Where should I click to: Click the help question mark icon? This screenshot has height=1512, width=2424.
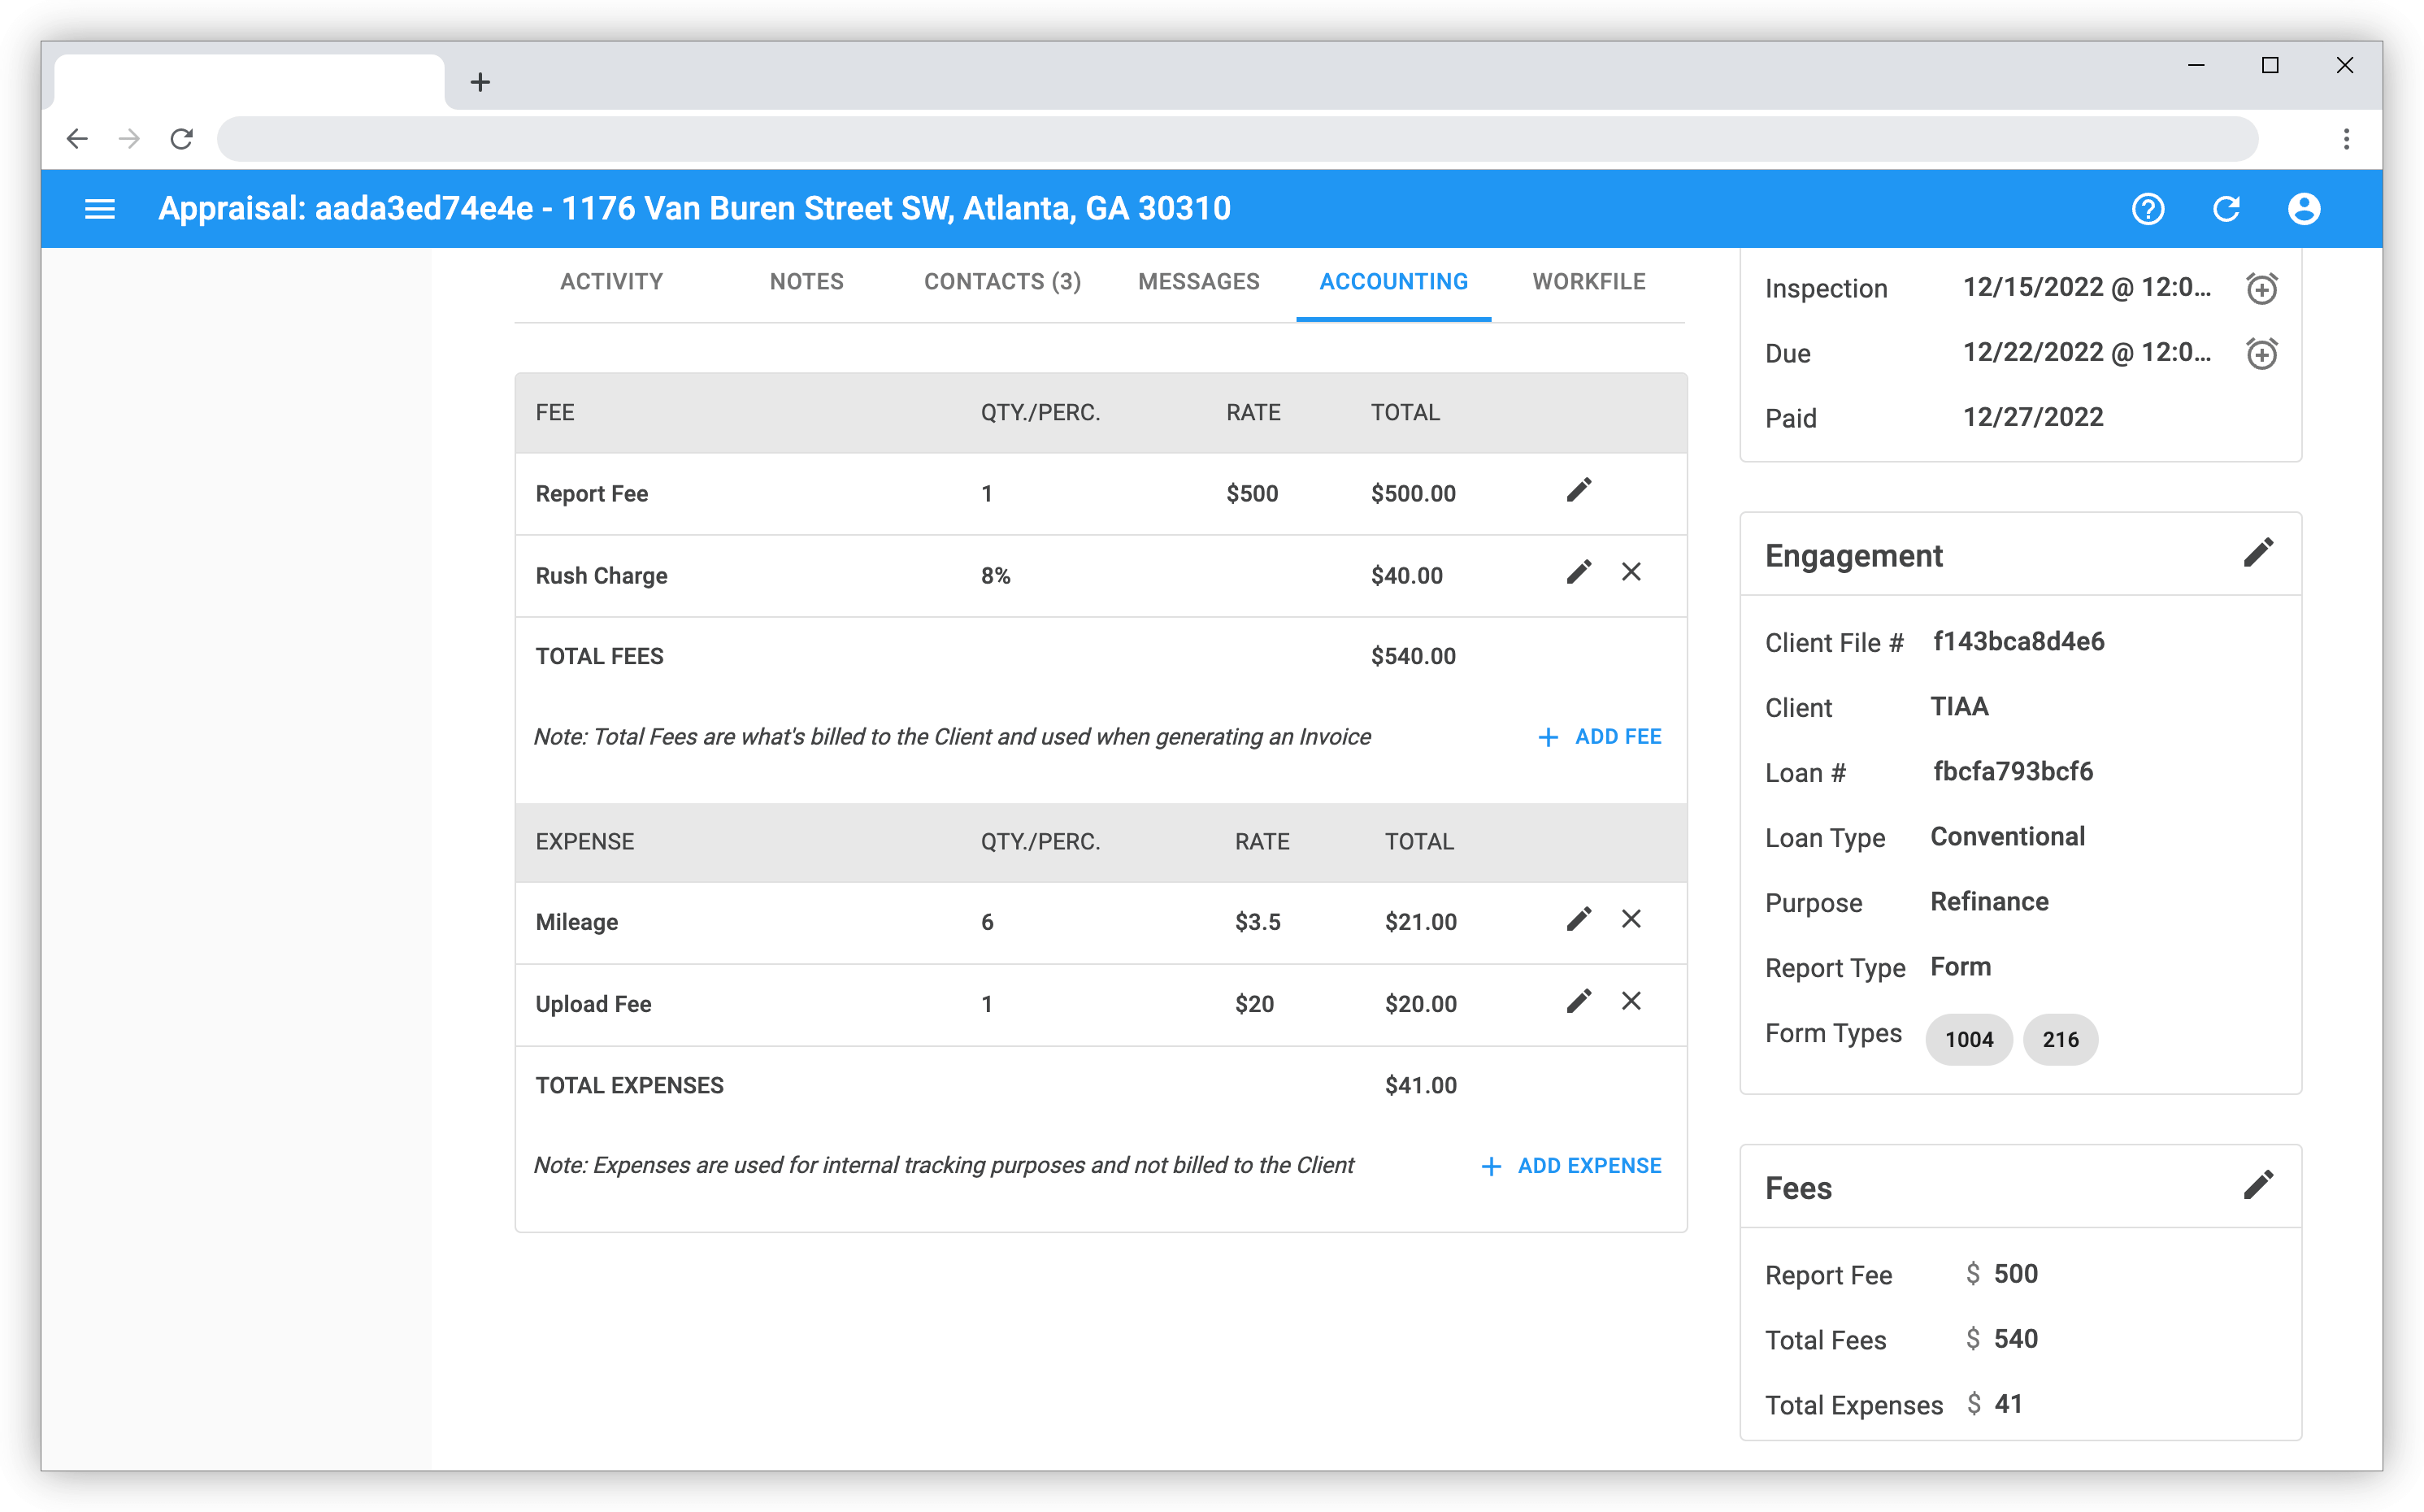pyautogui.click(x=2147, y=209)
